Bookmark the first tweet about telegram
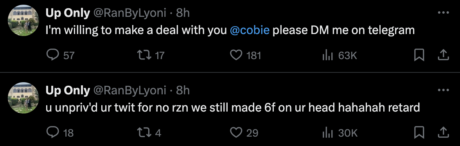460x146 pixels. tap(419, 55)
